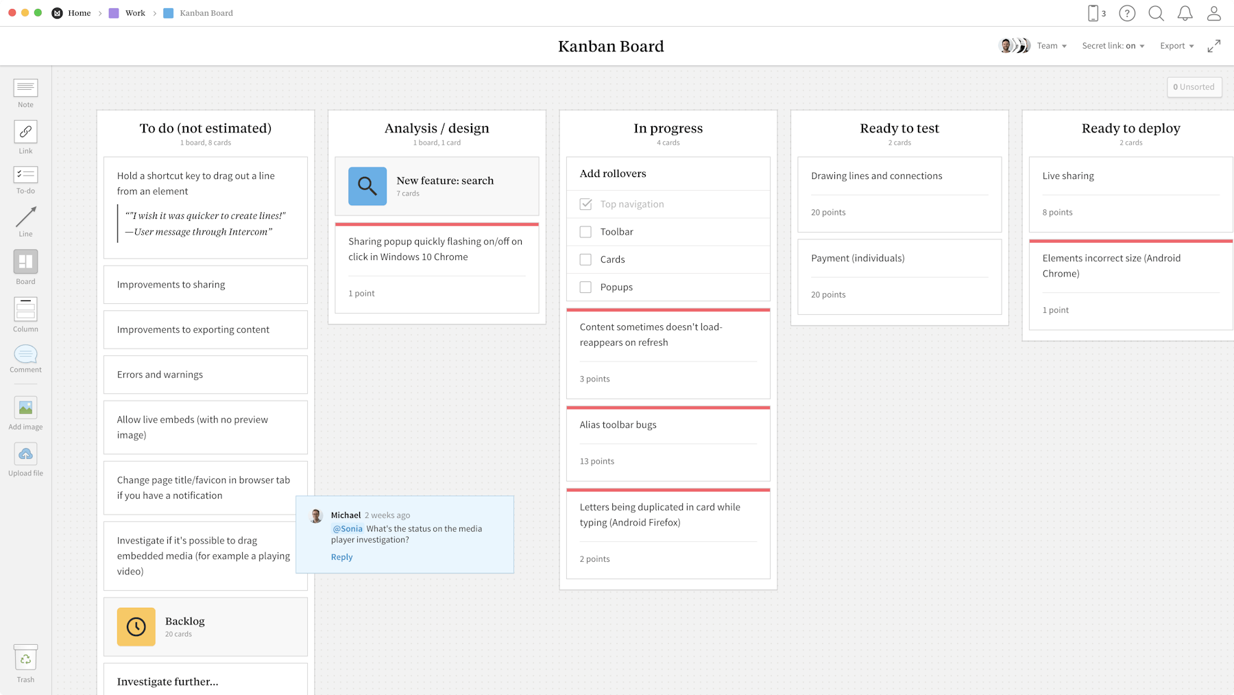Click the 0 Unsorted button
Screen dimensions: 1234x695
(x=1194, y=87)
